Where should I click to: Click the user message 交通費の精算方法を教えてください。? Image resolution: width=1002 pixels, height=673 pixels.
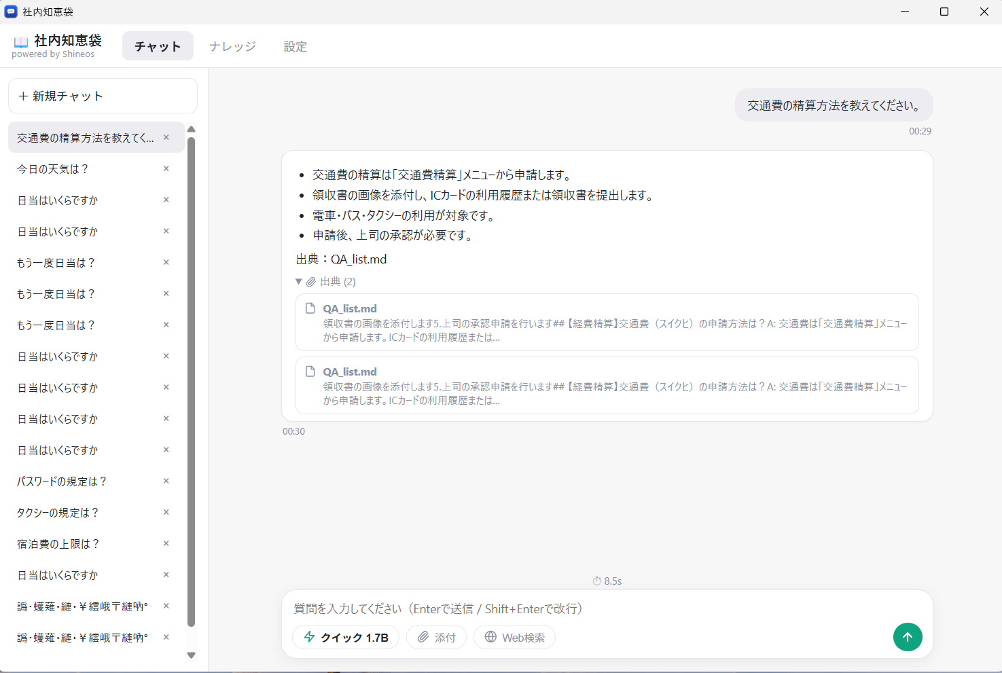[834, 105]
